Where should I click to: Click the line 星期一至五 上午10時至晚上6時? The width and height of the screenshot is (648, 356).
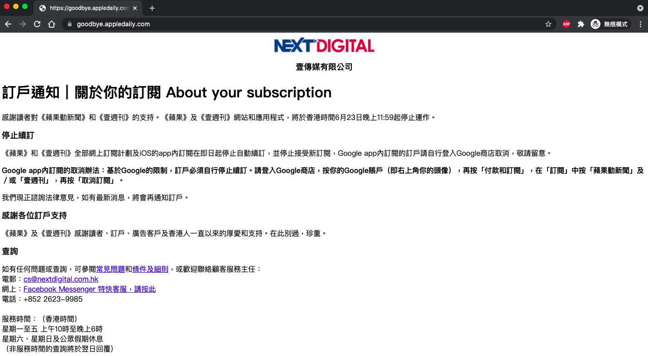point(53,329)
